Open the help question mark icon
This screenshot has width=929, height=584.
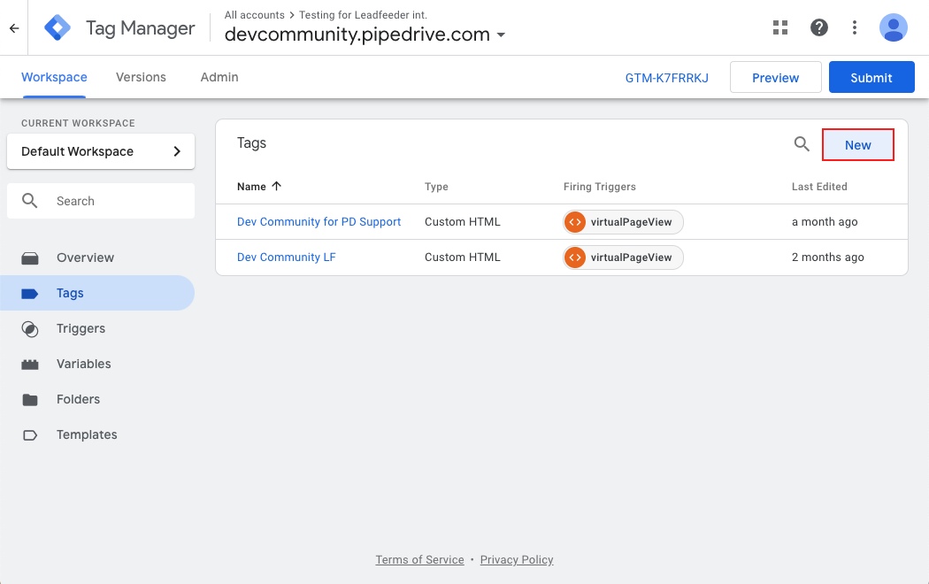818,27
